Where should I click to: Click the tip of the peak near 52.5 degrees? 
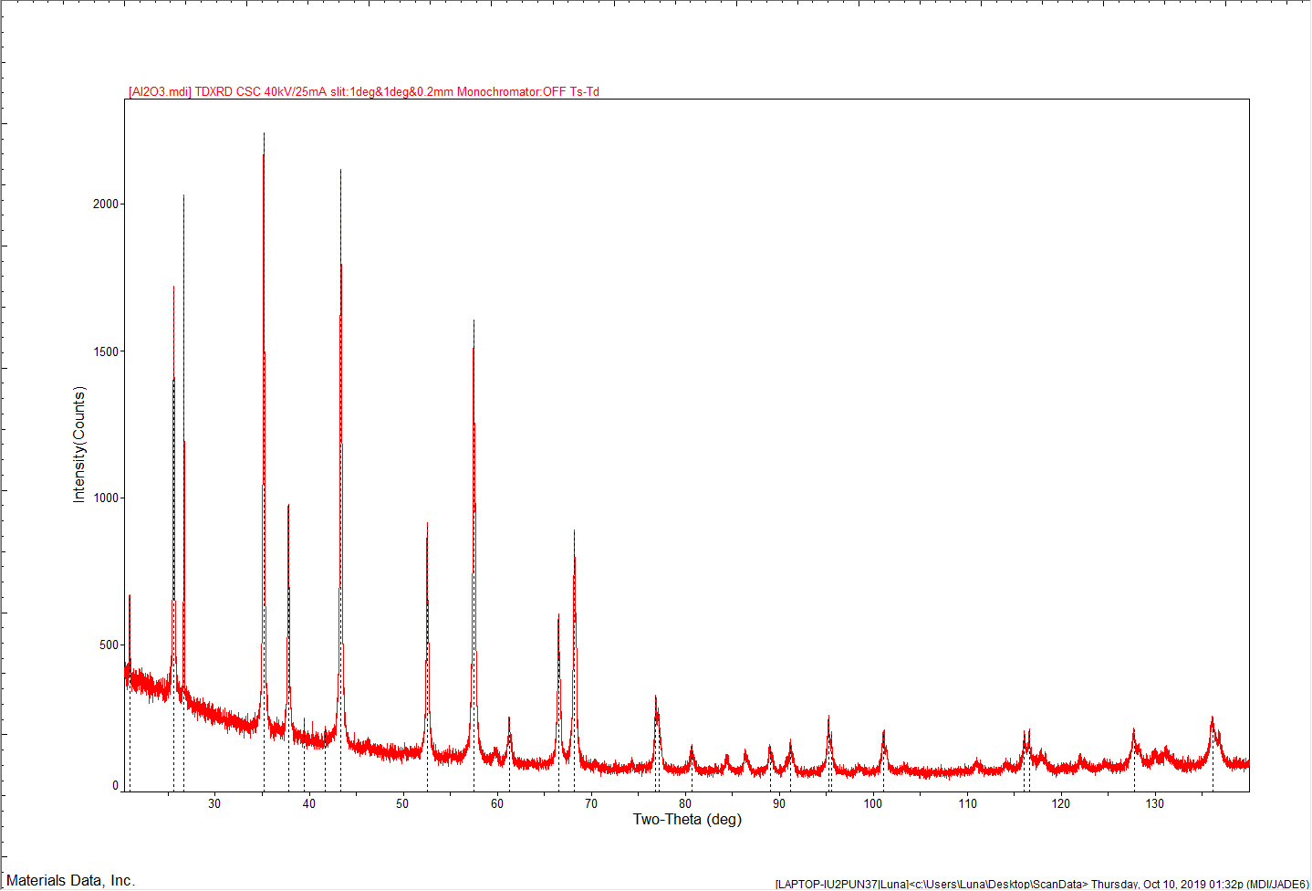[x=427, y=526]
